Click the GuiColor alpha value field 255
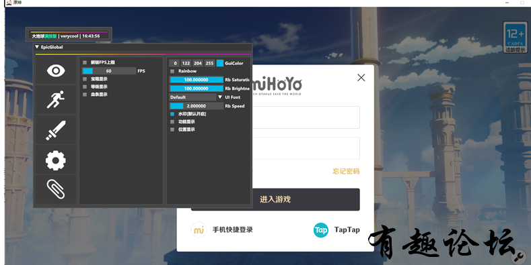Viewport: 531px width, 265px height. [209, 63]
